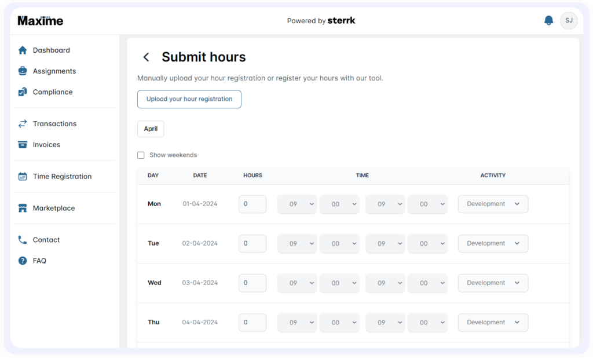The height and width of the screenshot is (358, 593).
Task: Click the April month button
Action: click(x=151, y=129)
